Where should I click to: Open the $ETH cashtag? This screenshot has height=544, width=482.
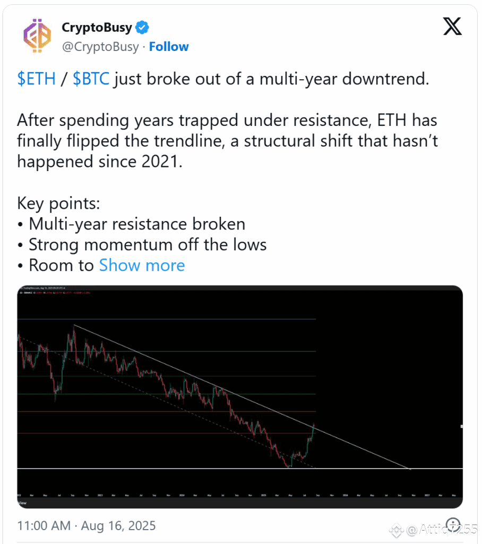(x=37, y=79)
